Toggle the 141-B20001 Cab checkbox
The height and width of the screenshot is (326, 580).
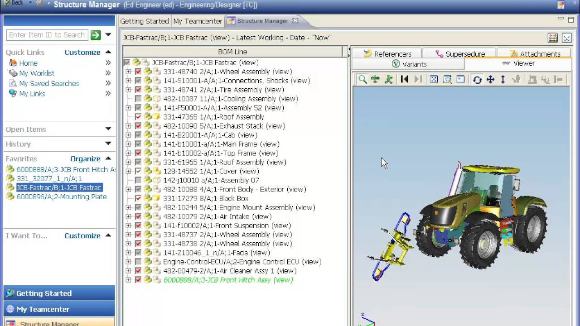pos(138,135)
